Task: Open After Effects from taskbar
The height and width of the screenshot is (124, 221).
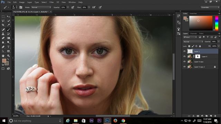Action: (x=91, y=121)
